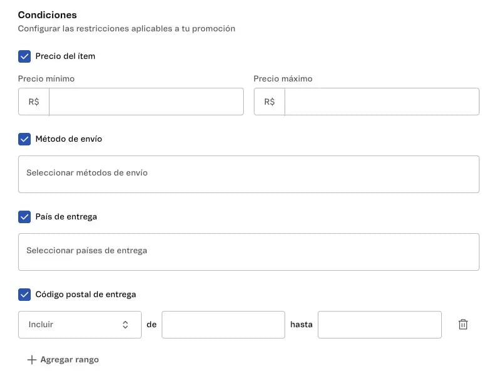Uncheck the Código postal de entrega checkbox
Viewport: 492px width, 378px height.
(24, 295)
